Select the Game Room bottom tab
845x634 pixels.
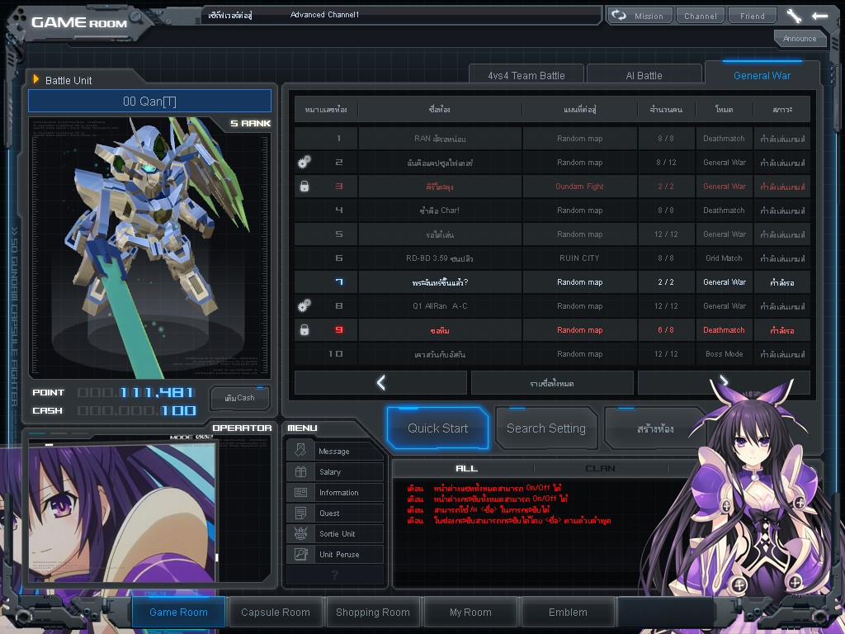click(178, 612)
